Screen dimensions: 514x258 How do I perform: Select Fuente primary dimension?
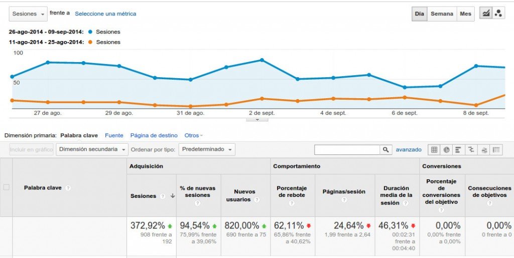[114, 135]
